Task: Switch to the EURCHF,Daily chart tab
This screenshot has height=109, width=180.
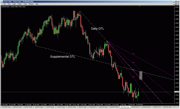Action: click(103, 107)
